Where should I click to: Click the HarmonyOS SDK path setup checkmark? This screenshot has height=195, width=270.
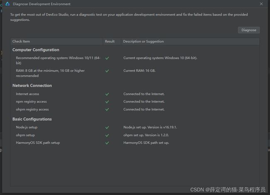pos(107,143)
